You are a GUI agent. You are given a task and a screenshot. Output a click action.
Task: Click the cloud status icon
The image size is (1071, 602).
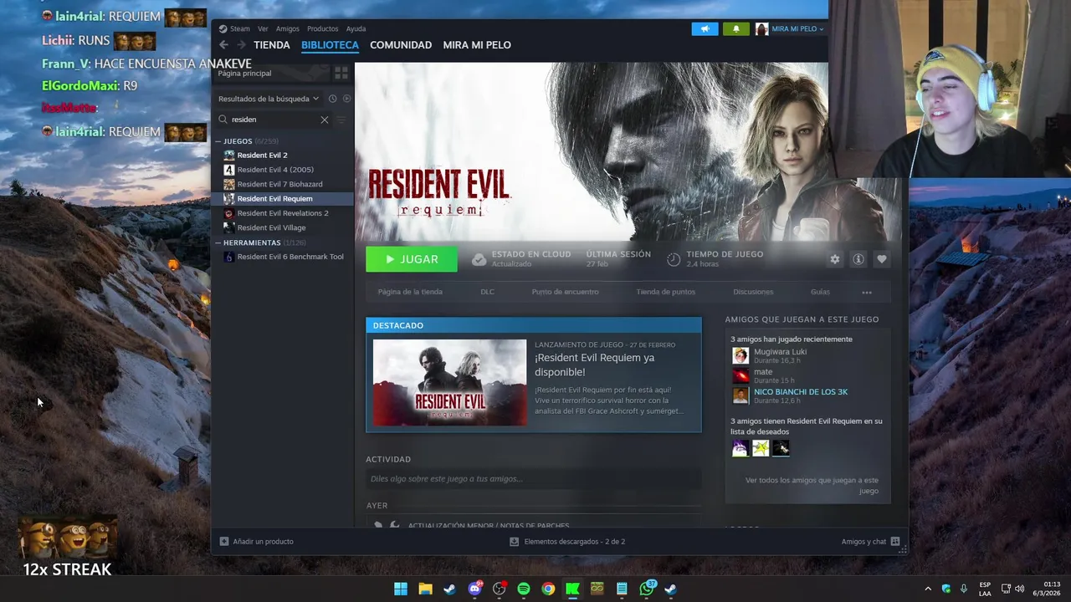(x=479, y=259)
